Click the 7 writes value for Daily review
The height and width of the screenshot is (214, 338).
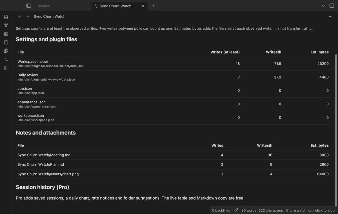point(239,77)
